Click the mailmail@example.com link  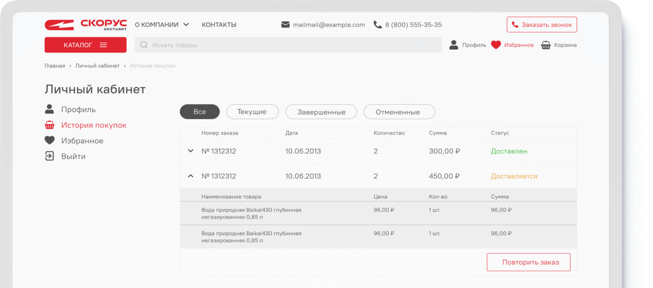click(x=329, y=25)
